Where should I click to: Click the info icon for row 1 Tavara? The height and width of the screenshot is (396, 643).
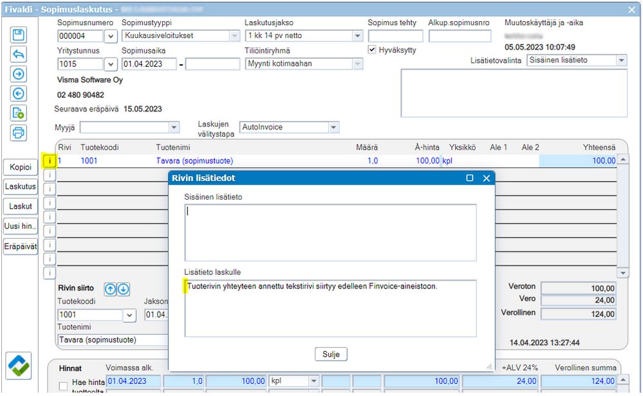click(49, 161)
